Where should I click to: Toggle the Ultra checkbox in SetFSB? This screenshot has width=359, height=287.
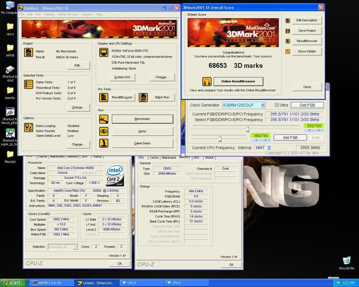click(277, 105)
